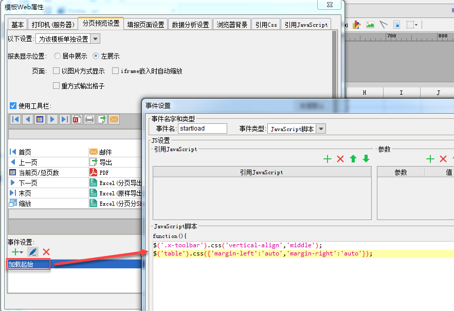Viewport: 454px width, 311px height.
Task: Enable 以图片方式显示 checkbox
Action: coord(57,70)
